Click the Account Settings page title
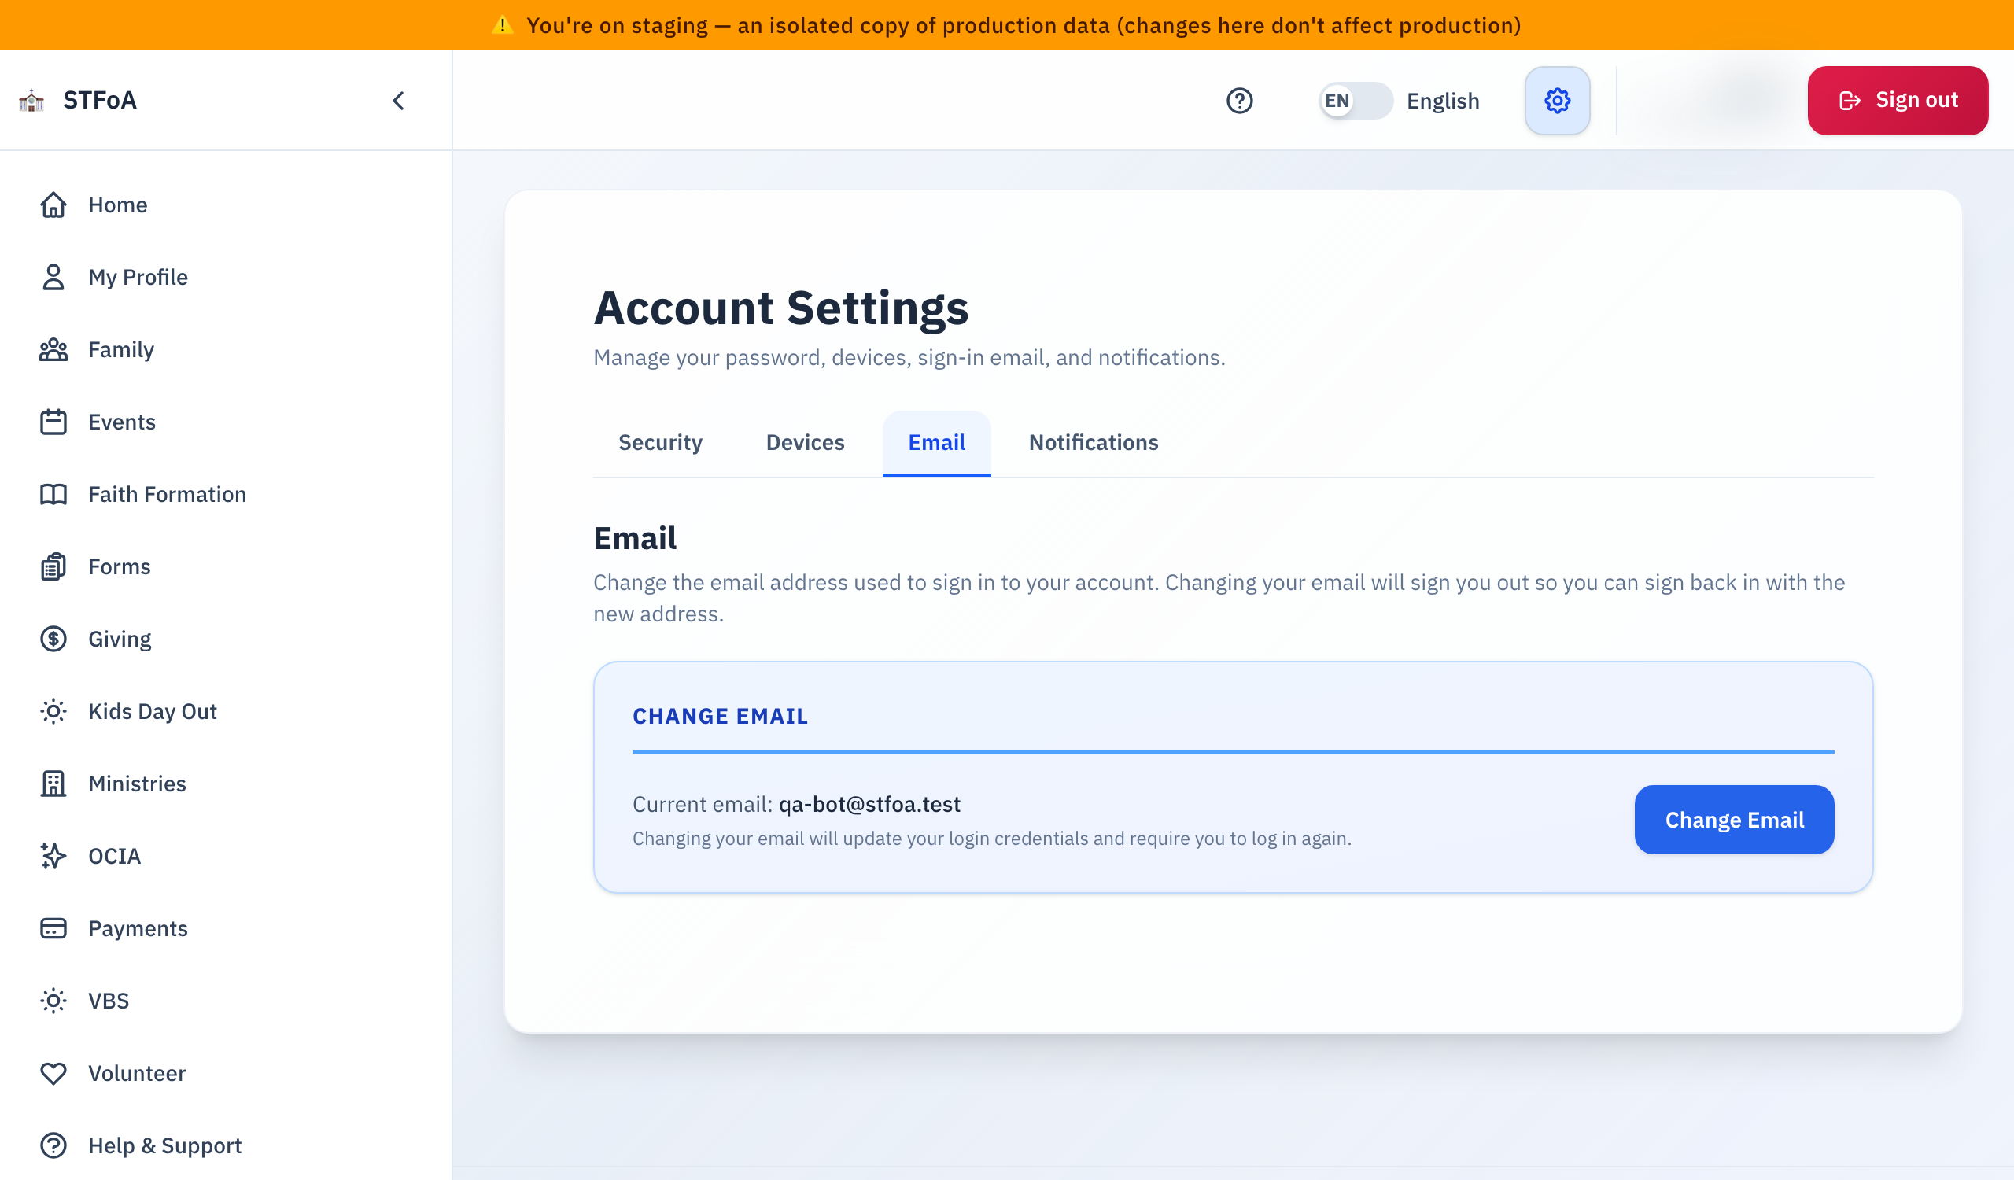This screenshot has width=2014, height=1180. [x=781, y=308]
